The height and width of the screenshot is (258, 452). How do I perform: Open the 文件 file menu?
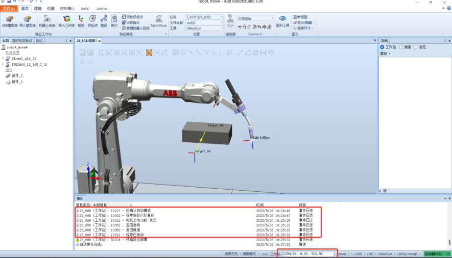(9, 9)
